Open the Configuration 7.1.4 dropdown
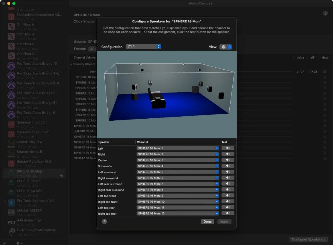This screenshot has width=333, height=245. [144, 46]
